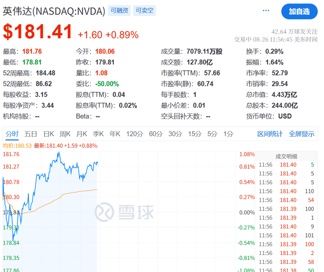This screenshot has height=272, width=324.
Task: Switch to the 周K chart tab
Action: pos(65,134)
